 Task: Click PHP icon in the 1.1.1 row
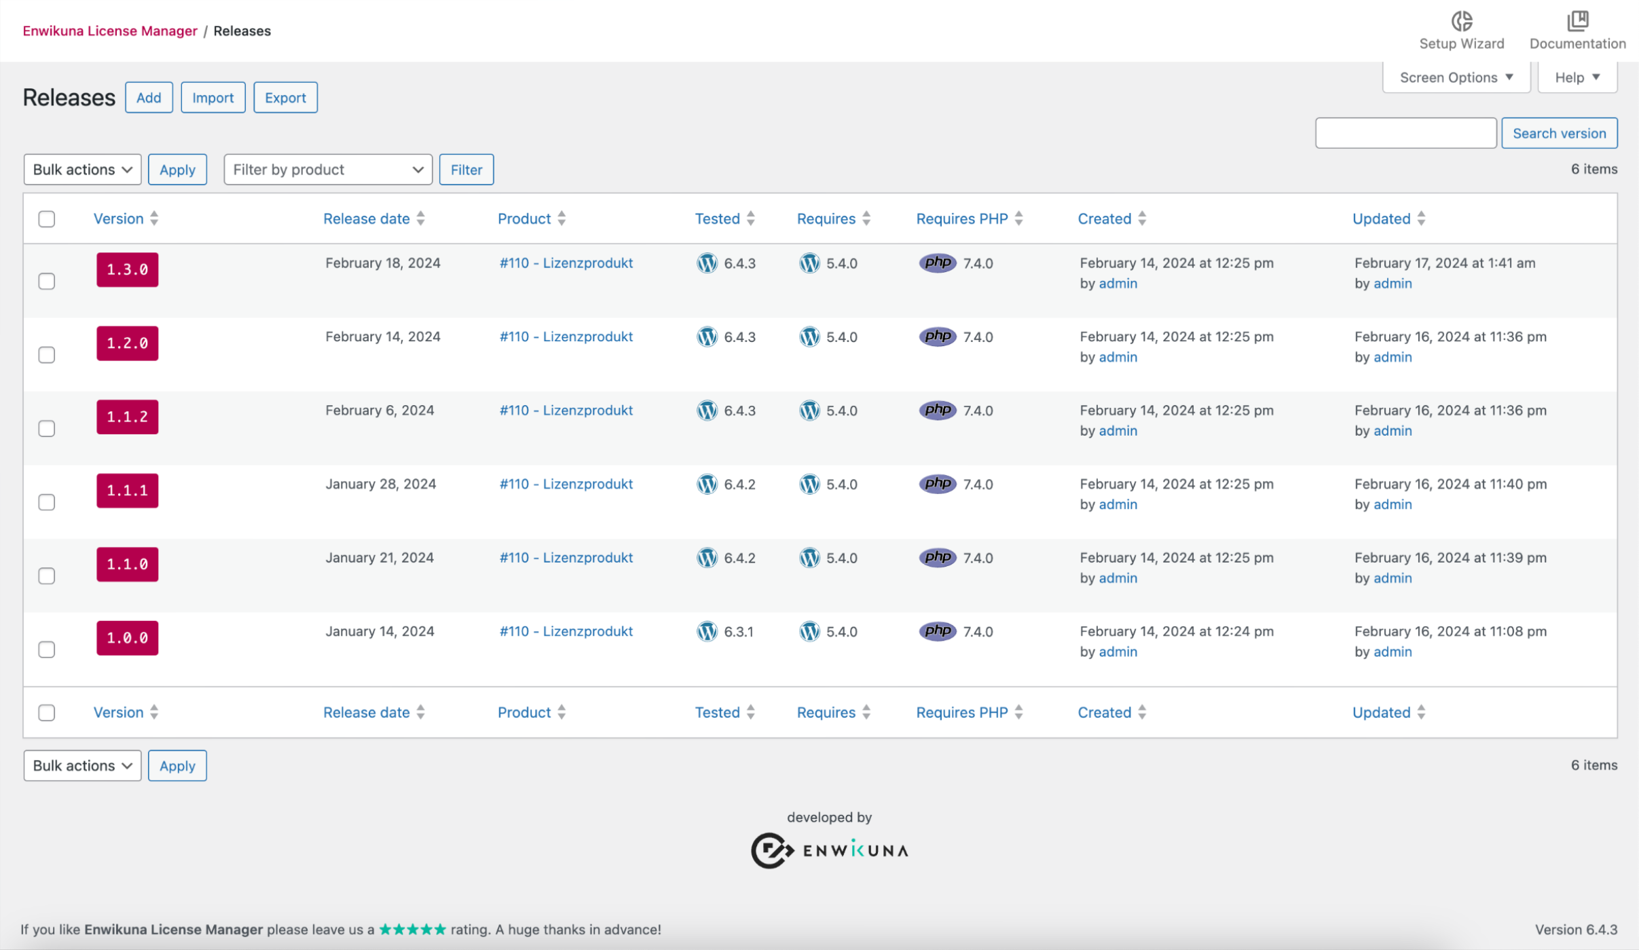coord(938,484)
